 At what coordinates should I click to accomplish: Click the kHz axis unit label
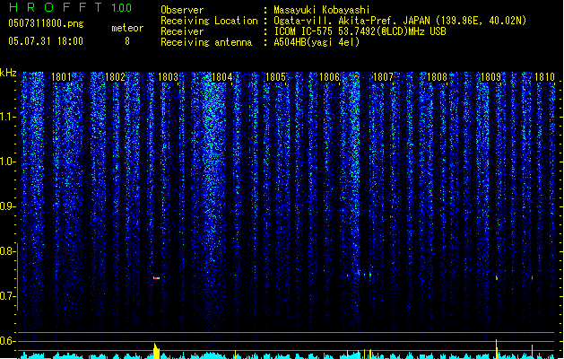click(8, 73)
